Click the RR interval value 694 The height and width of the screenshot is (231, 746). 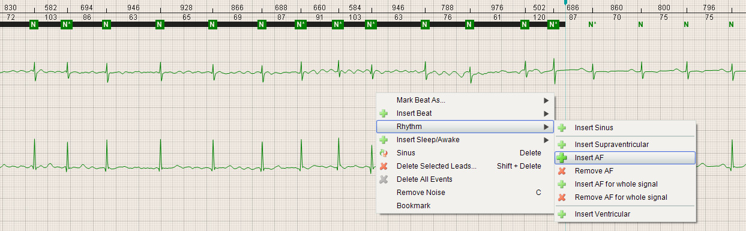point(86,8)
